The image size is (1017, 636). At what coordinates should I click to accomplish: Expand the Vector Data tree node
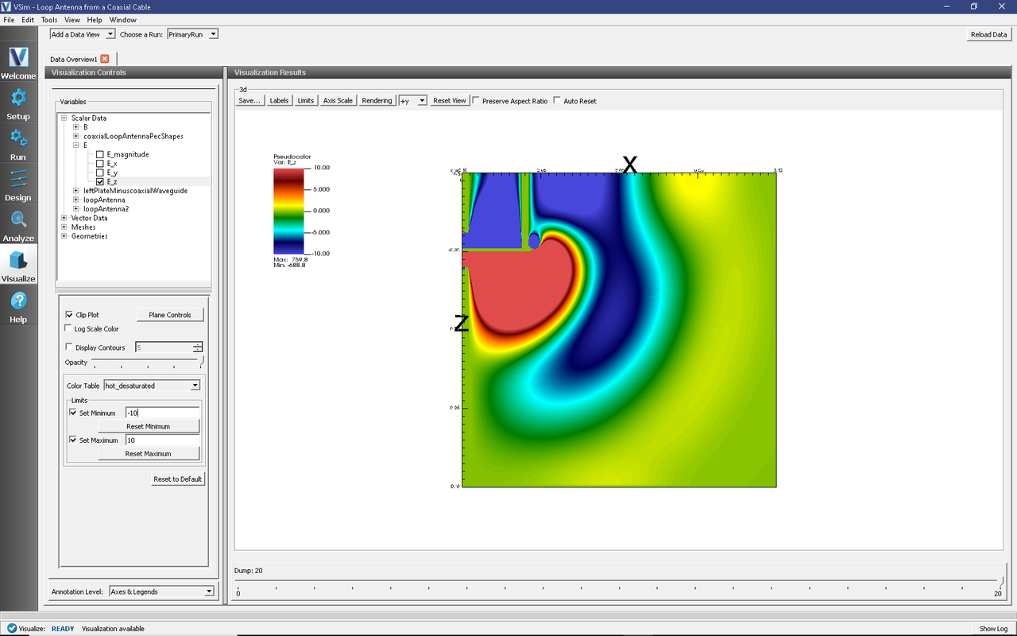[x=64, y=218]
